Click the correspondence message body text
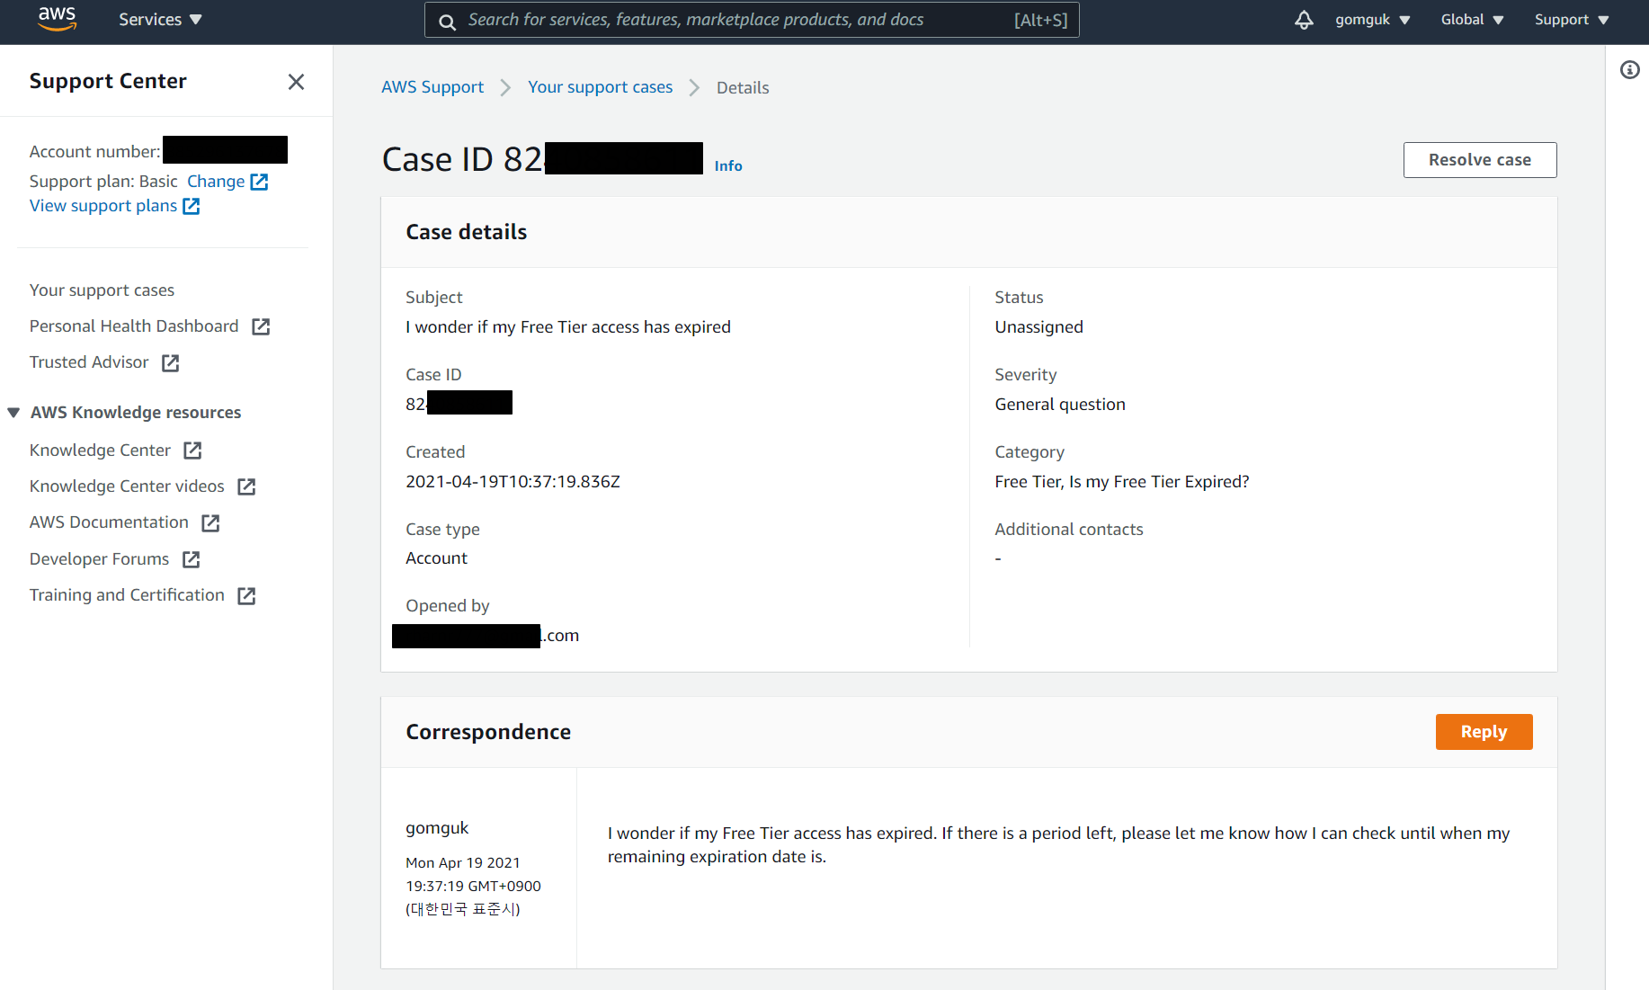 click(1058, 845)
